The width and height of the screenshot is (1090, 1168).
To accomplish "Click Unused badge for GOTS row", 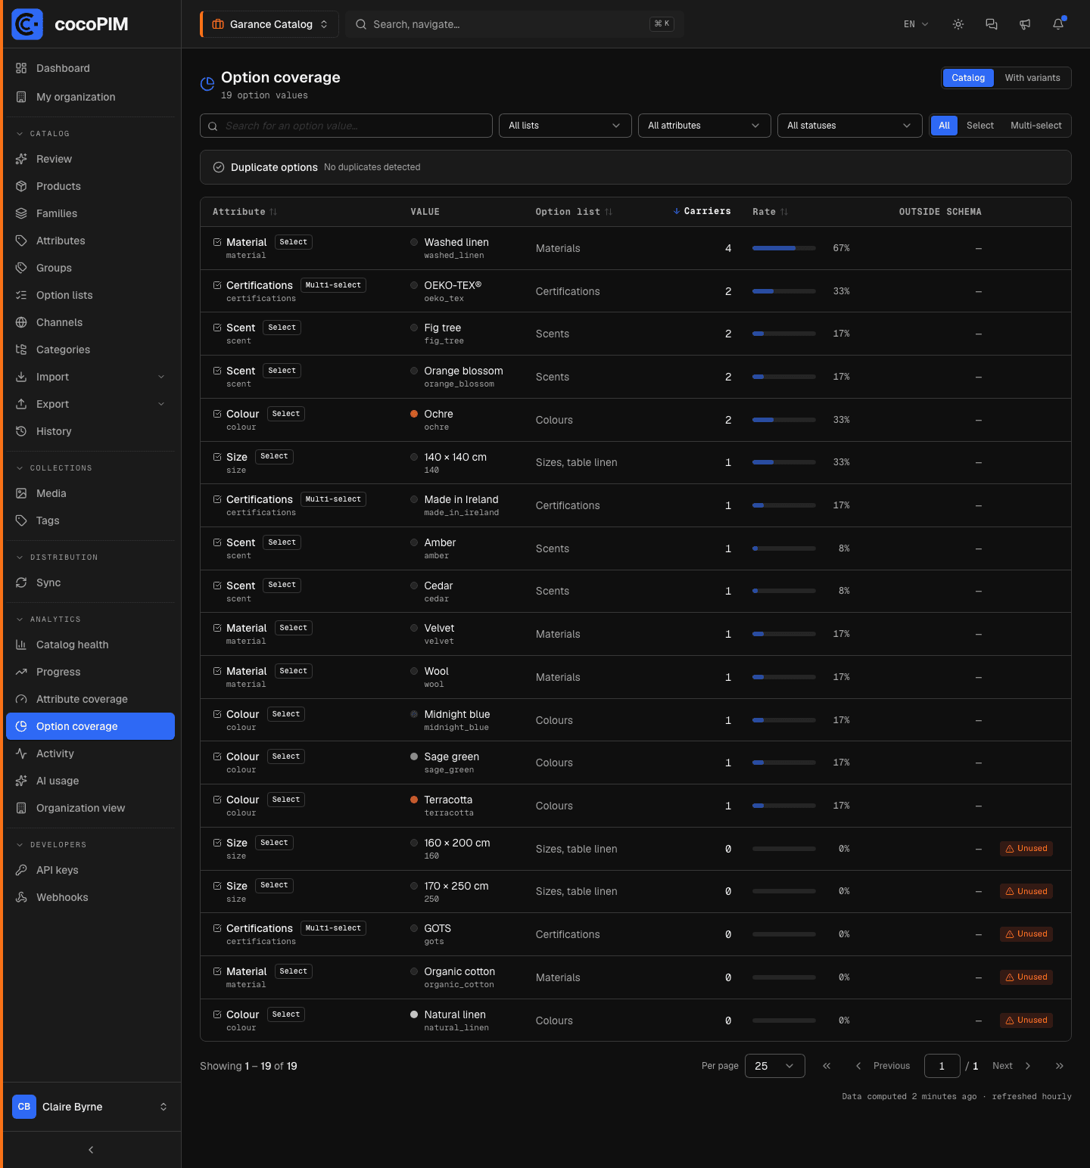I will [x=1026, y=934].
